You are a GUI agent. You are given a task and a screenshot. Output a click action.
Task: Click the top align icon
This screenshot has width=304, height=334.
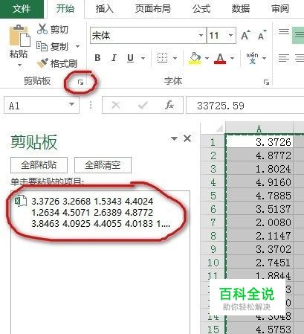click(284, 32)
